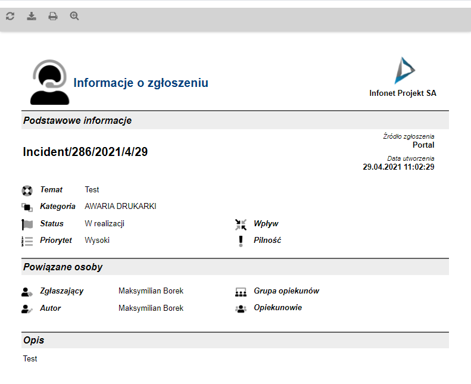Screen dimensions: 471x384
Task: Click the Kategoria squares icon
Action: [27, 207]
